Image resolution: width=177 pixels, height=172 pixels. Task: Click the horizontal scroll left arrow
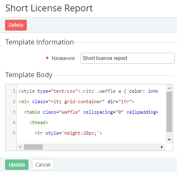(x=20, y=147)
